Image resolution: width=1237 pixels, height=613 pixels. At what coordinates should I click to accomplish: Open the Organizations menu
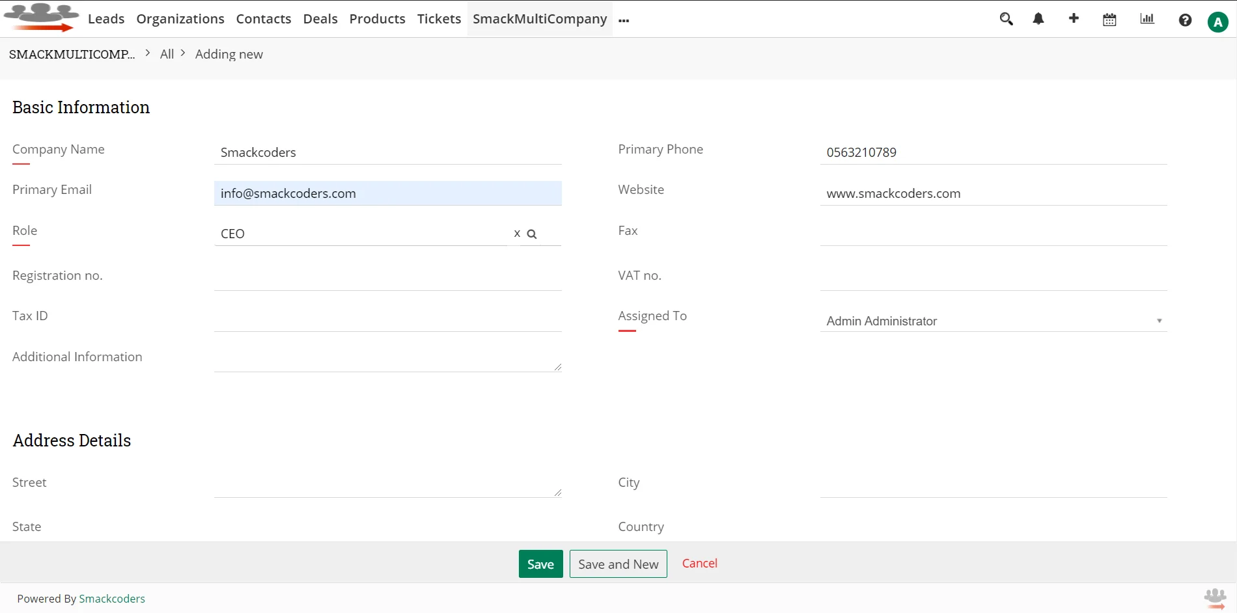(180, 19)
